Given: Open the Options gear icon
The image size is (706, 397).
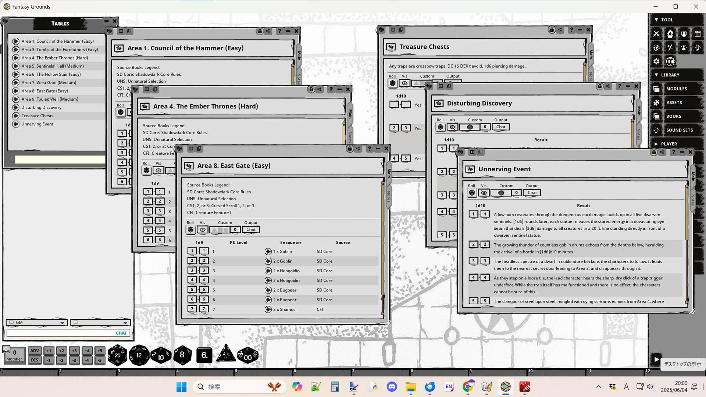Looking at the screenshot, I should [656, 61].
